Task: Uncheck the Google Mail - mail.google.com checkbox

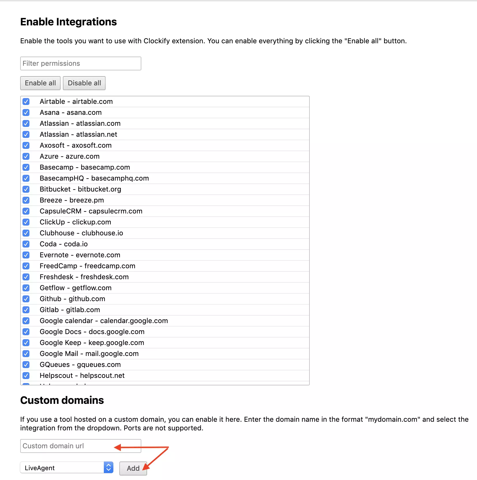Action: [26, 354]
